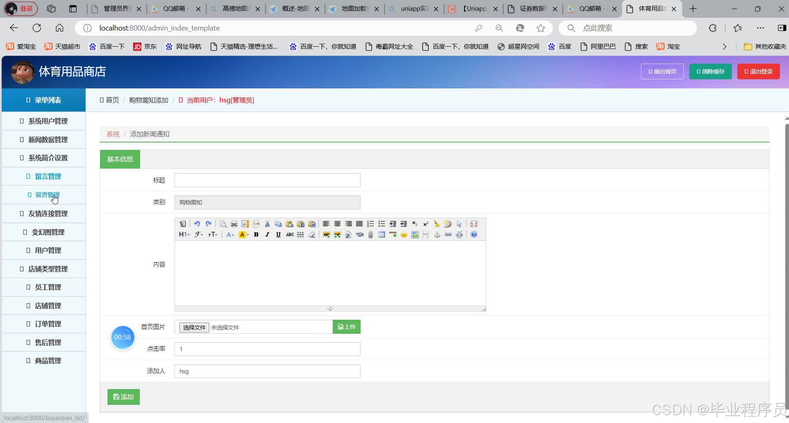
Task: Click 选择文件 file chooser button
Action: coord(194,327)
